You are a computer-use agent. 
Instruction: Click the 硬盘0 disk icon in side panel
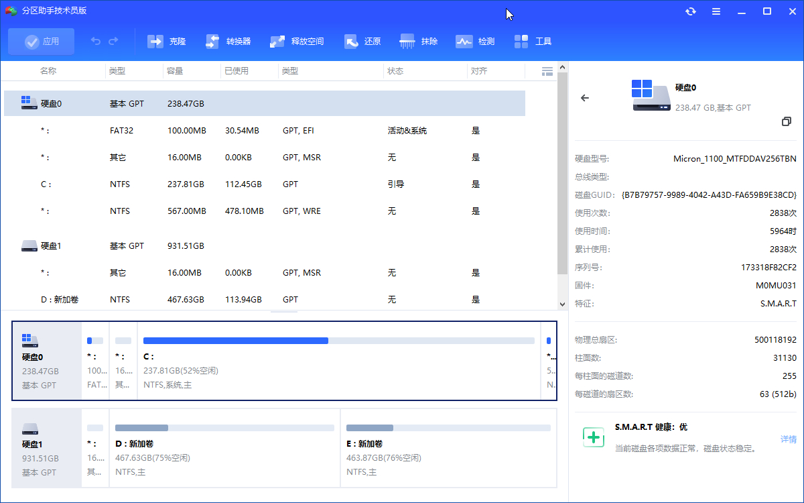click(x=651, y=95)
